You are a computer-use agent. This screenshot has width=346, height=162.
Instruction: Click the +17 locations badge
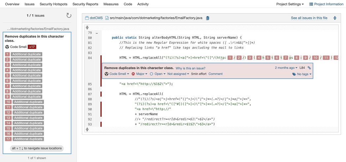tap(32, 47)
